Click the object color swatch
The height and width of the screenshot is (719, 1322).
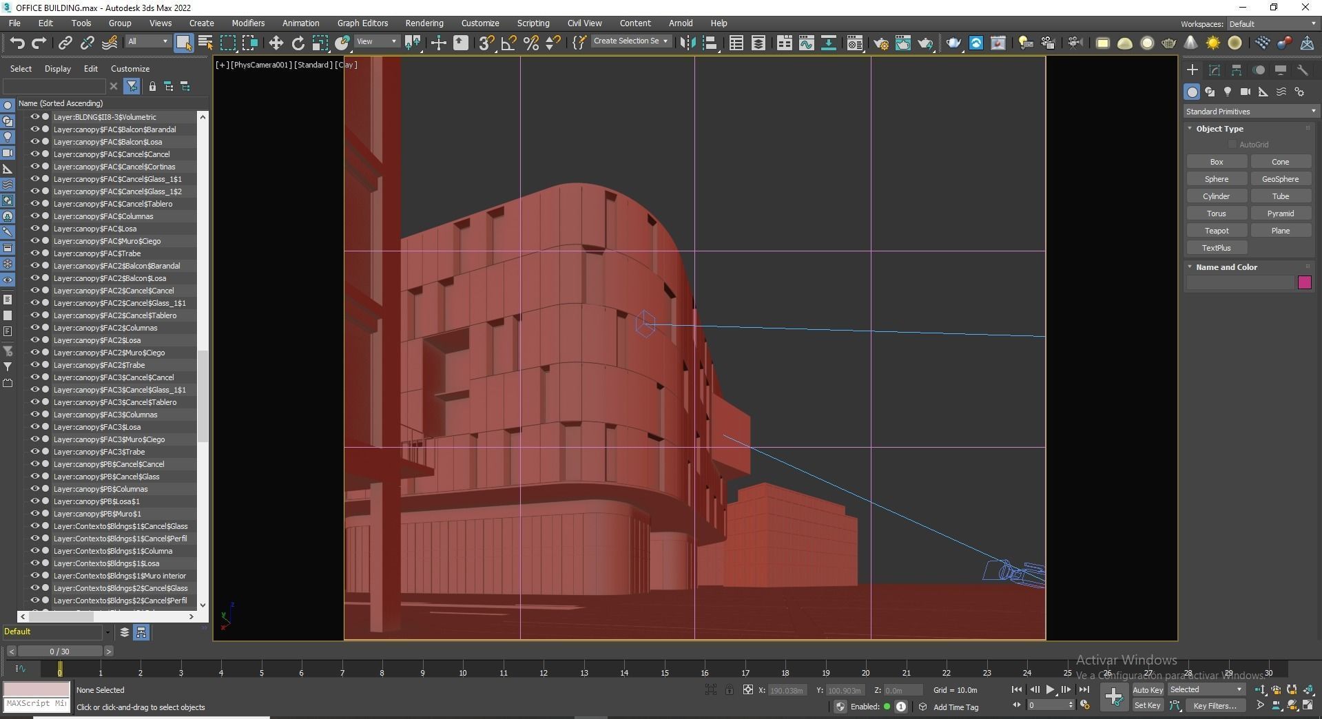1304,282
